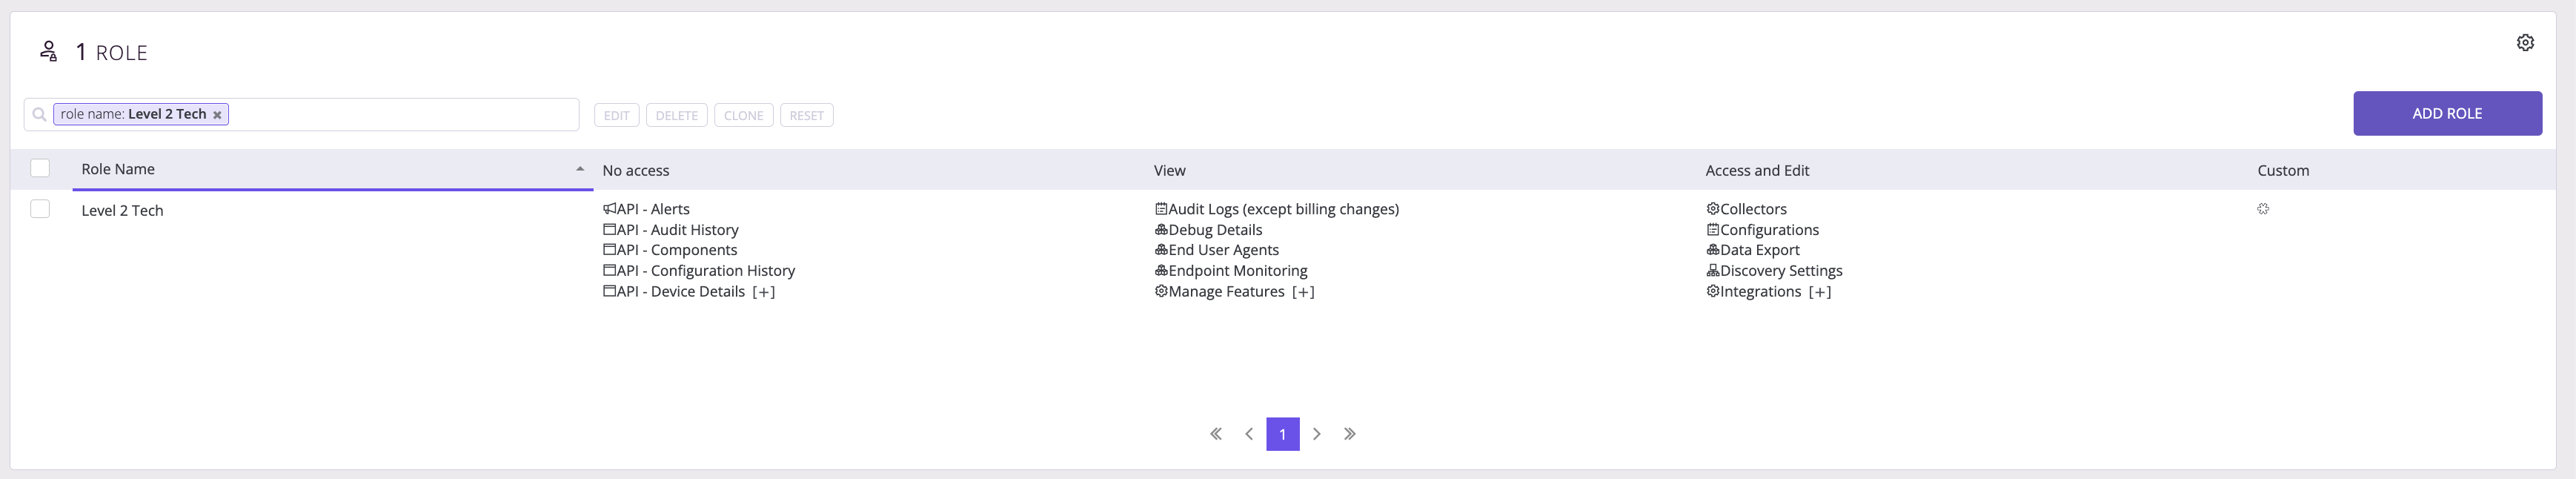Go to the next page
The height and width of the screenshot is (479, 2576).
(x=1317, y=434)
